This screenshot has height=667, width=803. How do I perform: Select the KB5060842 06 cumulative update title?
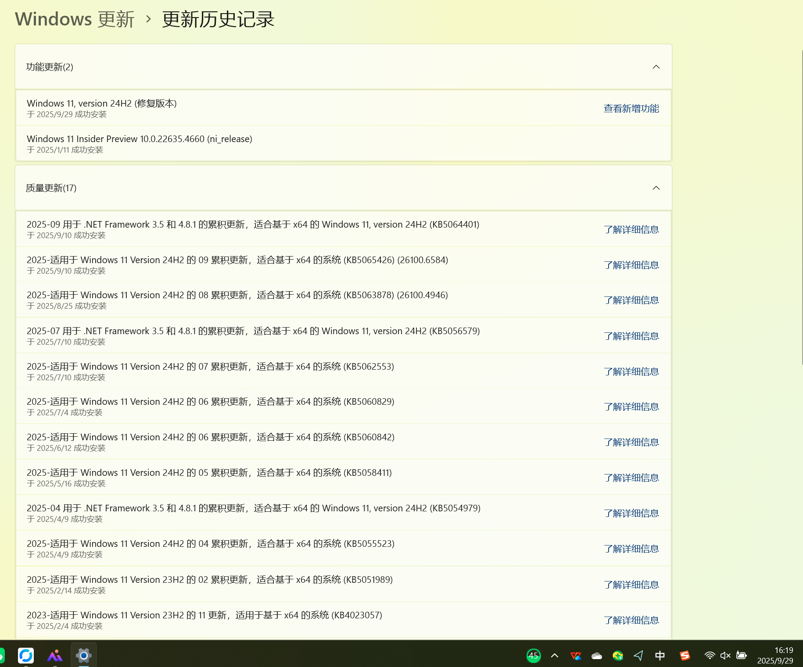(211, 437)
